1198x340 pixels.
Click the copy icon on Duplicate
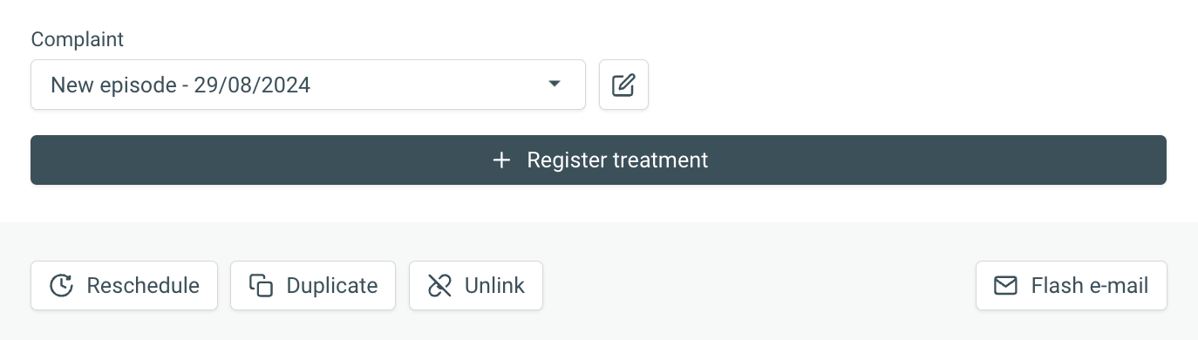click(261, 286)
